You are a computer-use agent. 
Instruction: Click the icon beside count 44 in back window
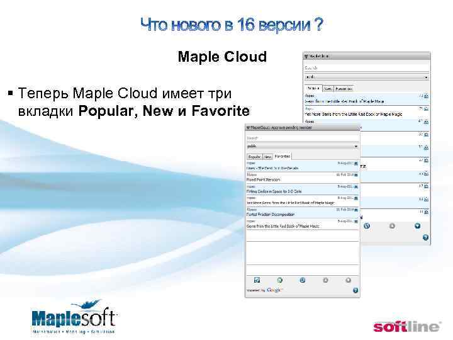pyautogui.click(x=426, y=174)
